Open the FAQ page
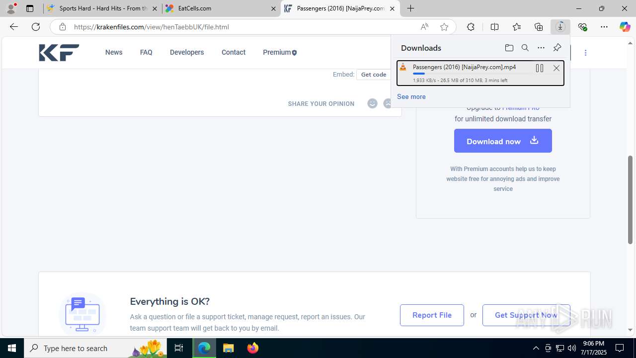Image resolution: width=636 pixels, height=358 pixels. 146,52
